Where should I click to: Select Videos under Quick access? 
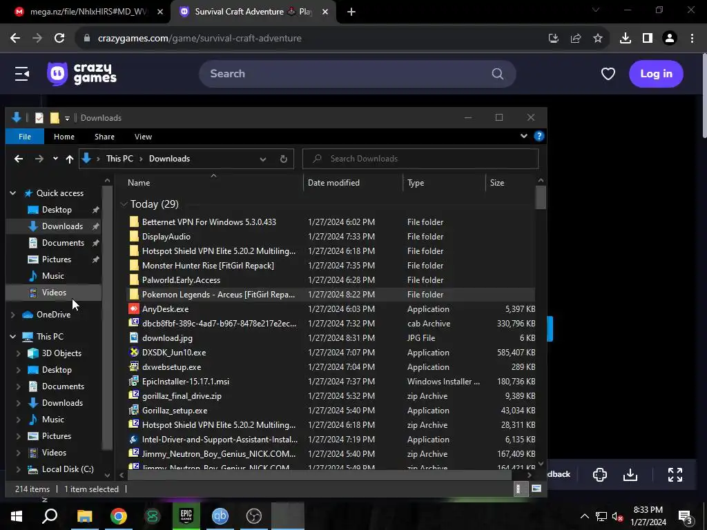coord(54,293)
